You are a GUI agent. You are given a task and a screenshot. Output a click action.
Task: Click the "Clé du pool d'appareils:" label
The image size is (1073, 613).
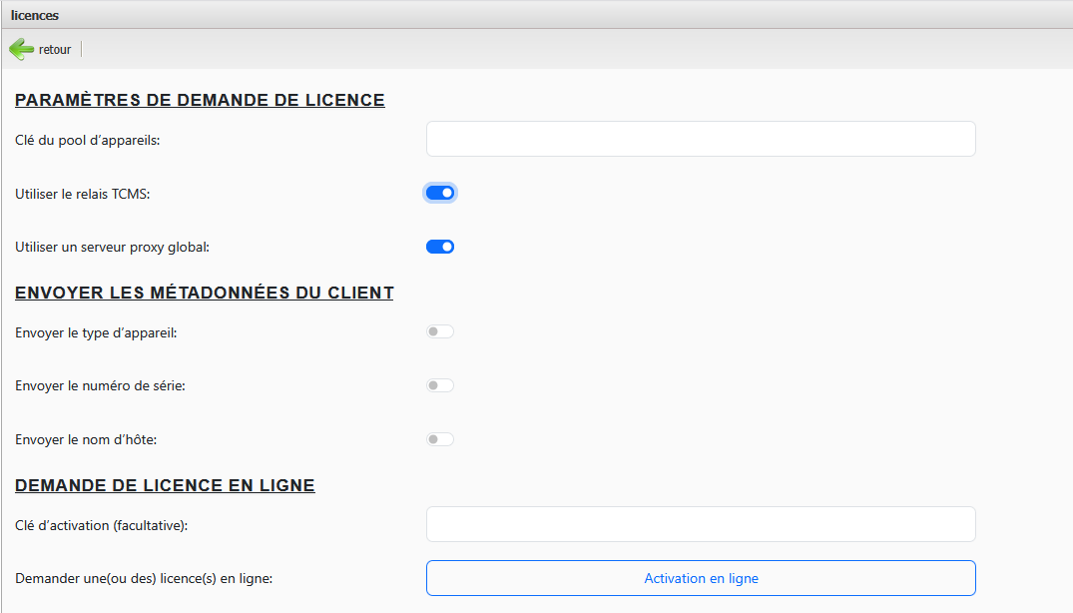pyautogui.click(x=88, y=140)
